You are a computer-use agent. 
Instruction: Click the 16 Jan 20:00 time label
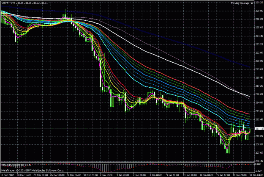240,175
